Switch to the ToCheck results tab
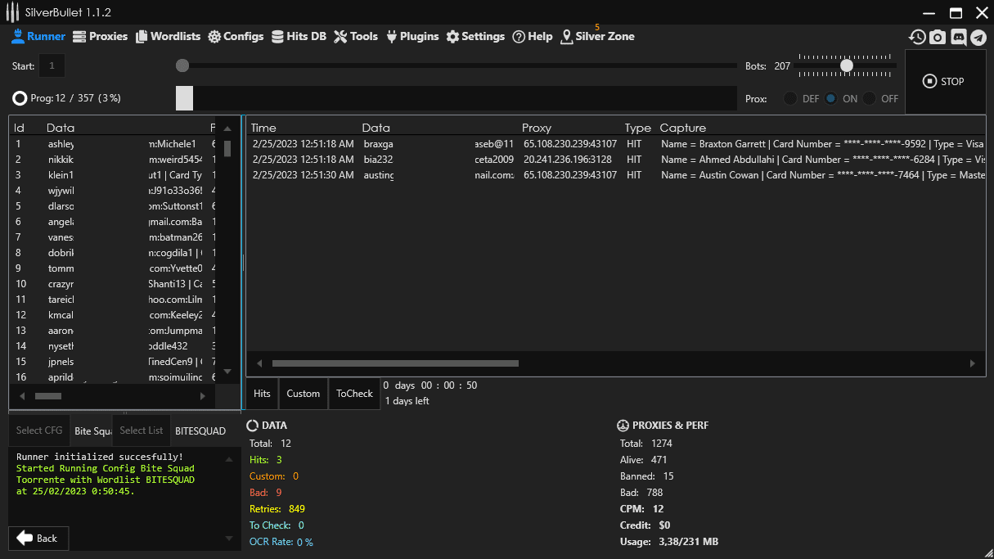The height and width of the screenshot is (559, 994). pyautogui.click(x=354, y=394)
